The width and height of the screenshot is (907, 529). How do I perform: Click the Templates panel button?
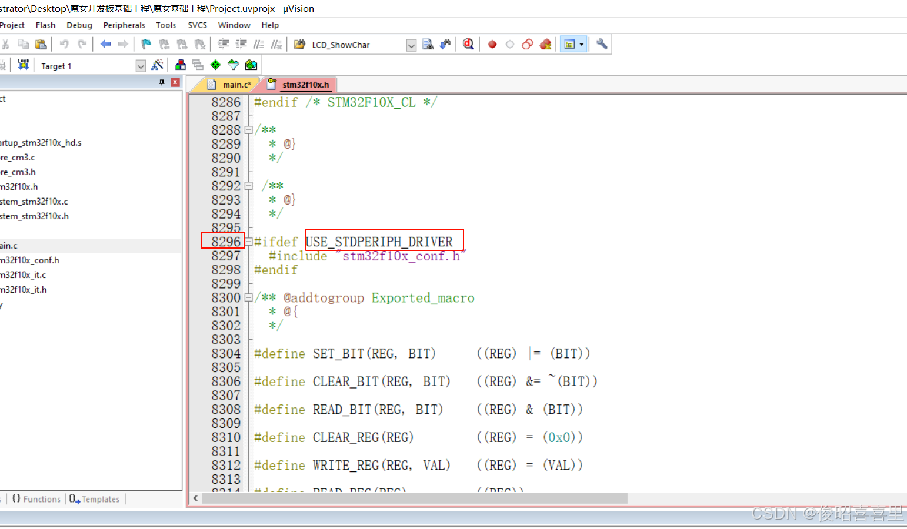94,499
